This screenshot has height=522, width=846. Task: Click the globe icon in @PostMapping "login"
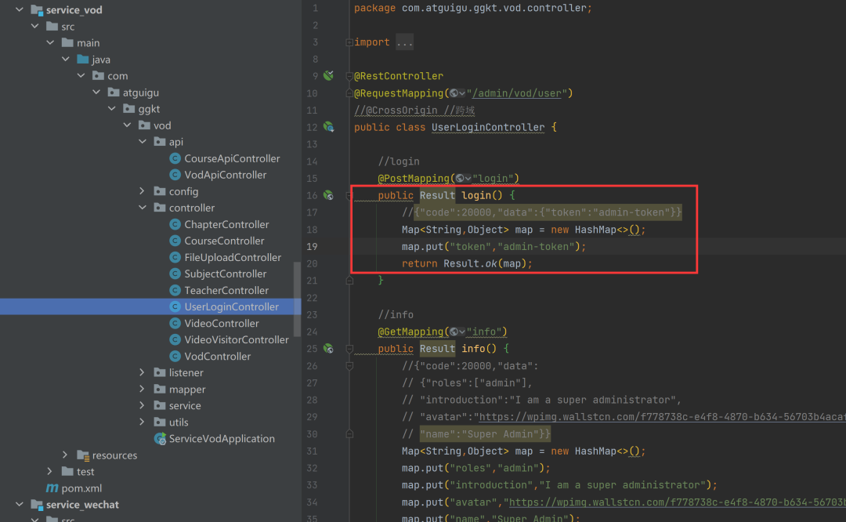pyautogui.click(x=461, y=179)
